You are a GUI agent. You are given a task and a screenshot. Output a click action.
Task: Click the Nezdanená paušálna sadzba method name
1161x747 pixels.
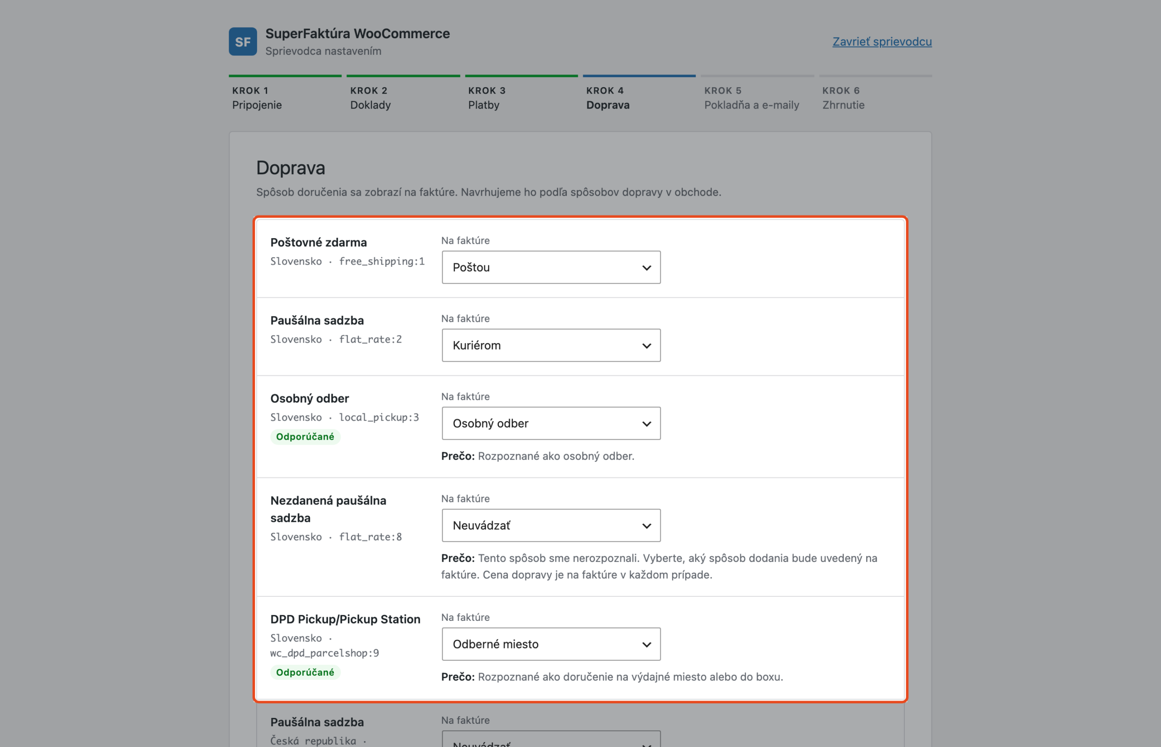328,509
